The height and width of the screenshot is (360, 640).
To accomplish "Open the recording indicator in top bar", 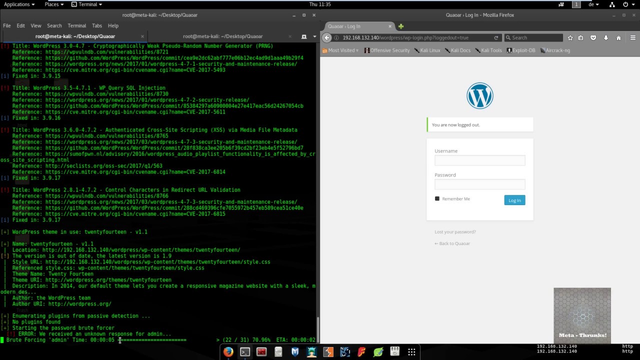I will pyautogui.click(x=561, y=4).
